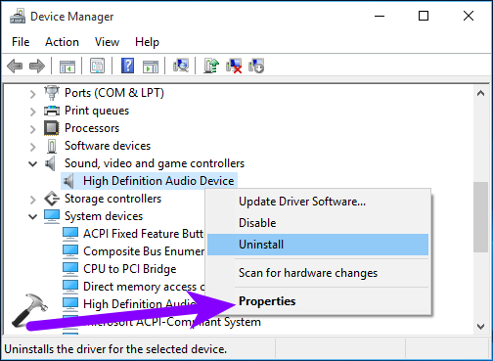Click the scrollbar down arrow
493x361 pixels.
pos(480,327)
